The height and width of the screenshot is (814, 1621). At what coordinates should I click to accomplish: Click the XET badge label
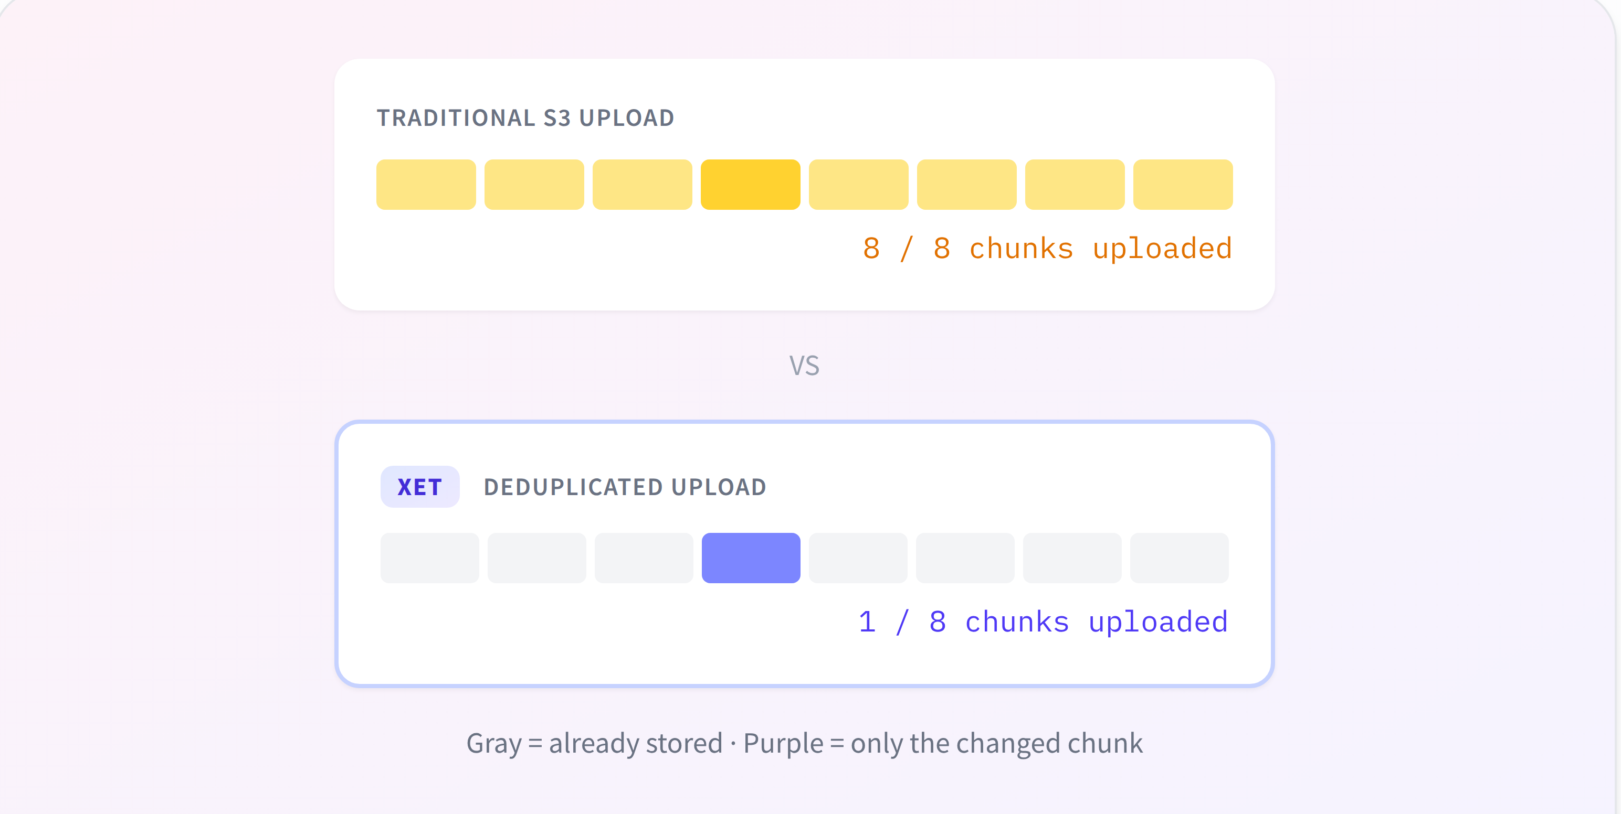pyautogui.click(x=420, y=487)
